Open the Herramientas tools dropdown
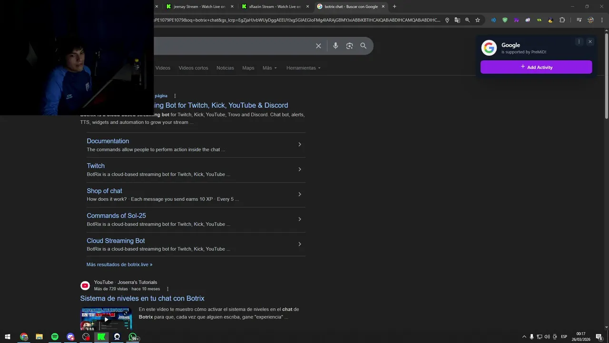609x343 pixels. (x=304, y=68)
